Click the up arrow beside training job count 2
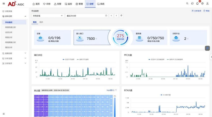The image size is (212, 117). (x=188, y=39)
